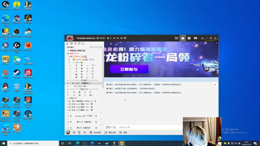Toggle 录音 recording in the bottom bar
The width and height of the screenshot is (260, 146).
tap(123, 132)
